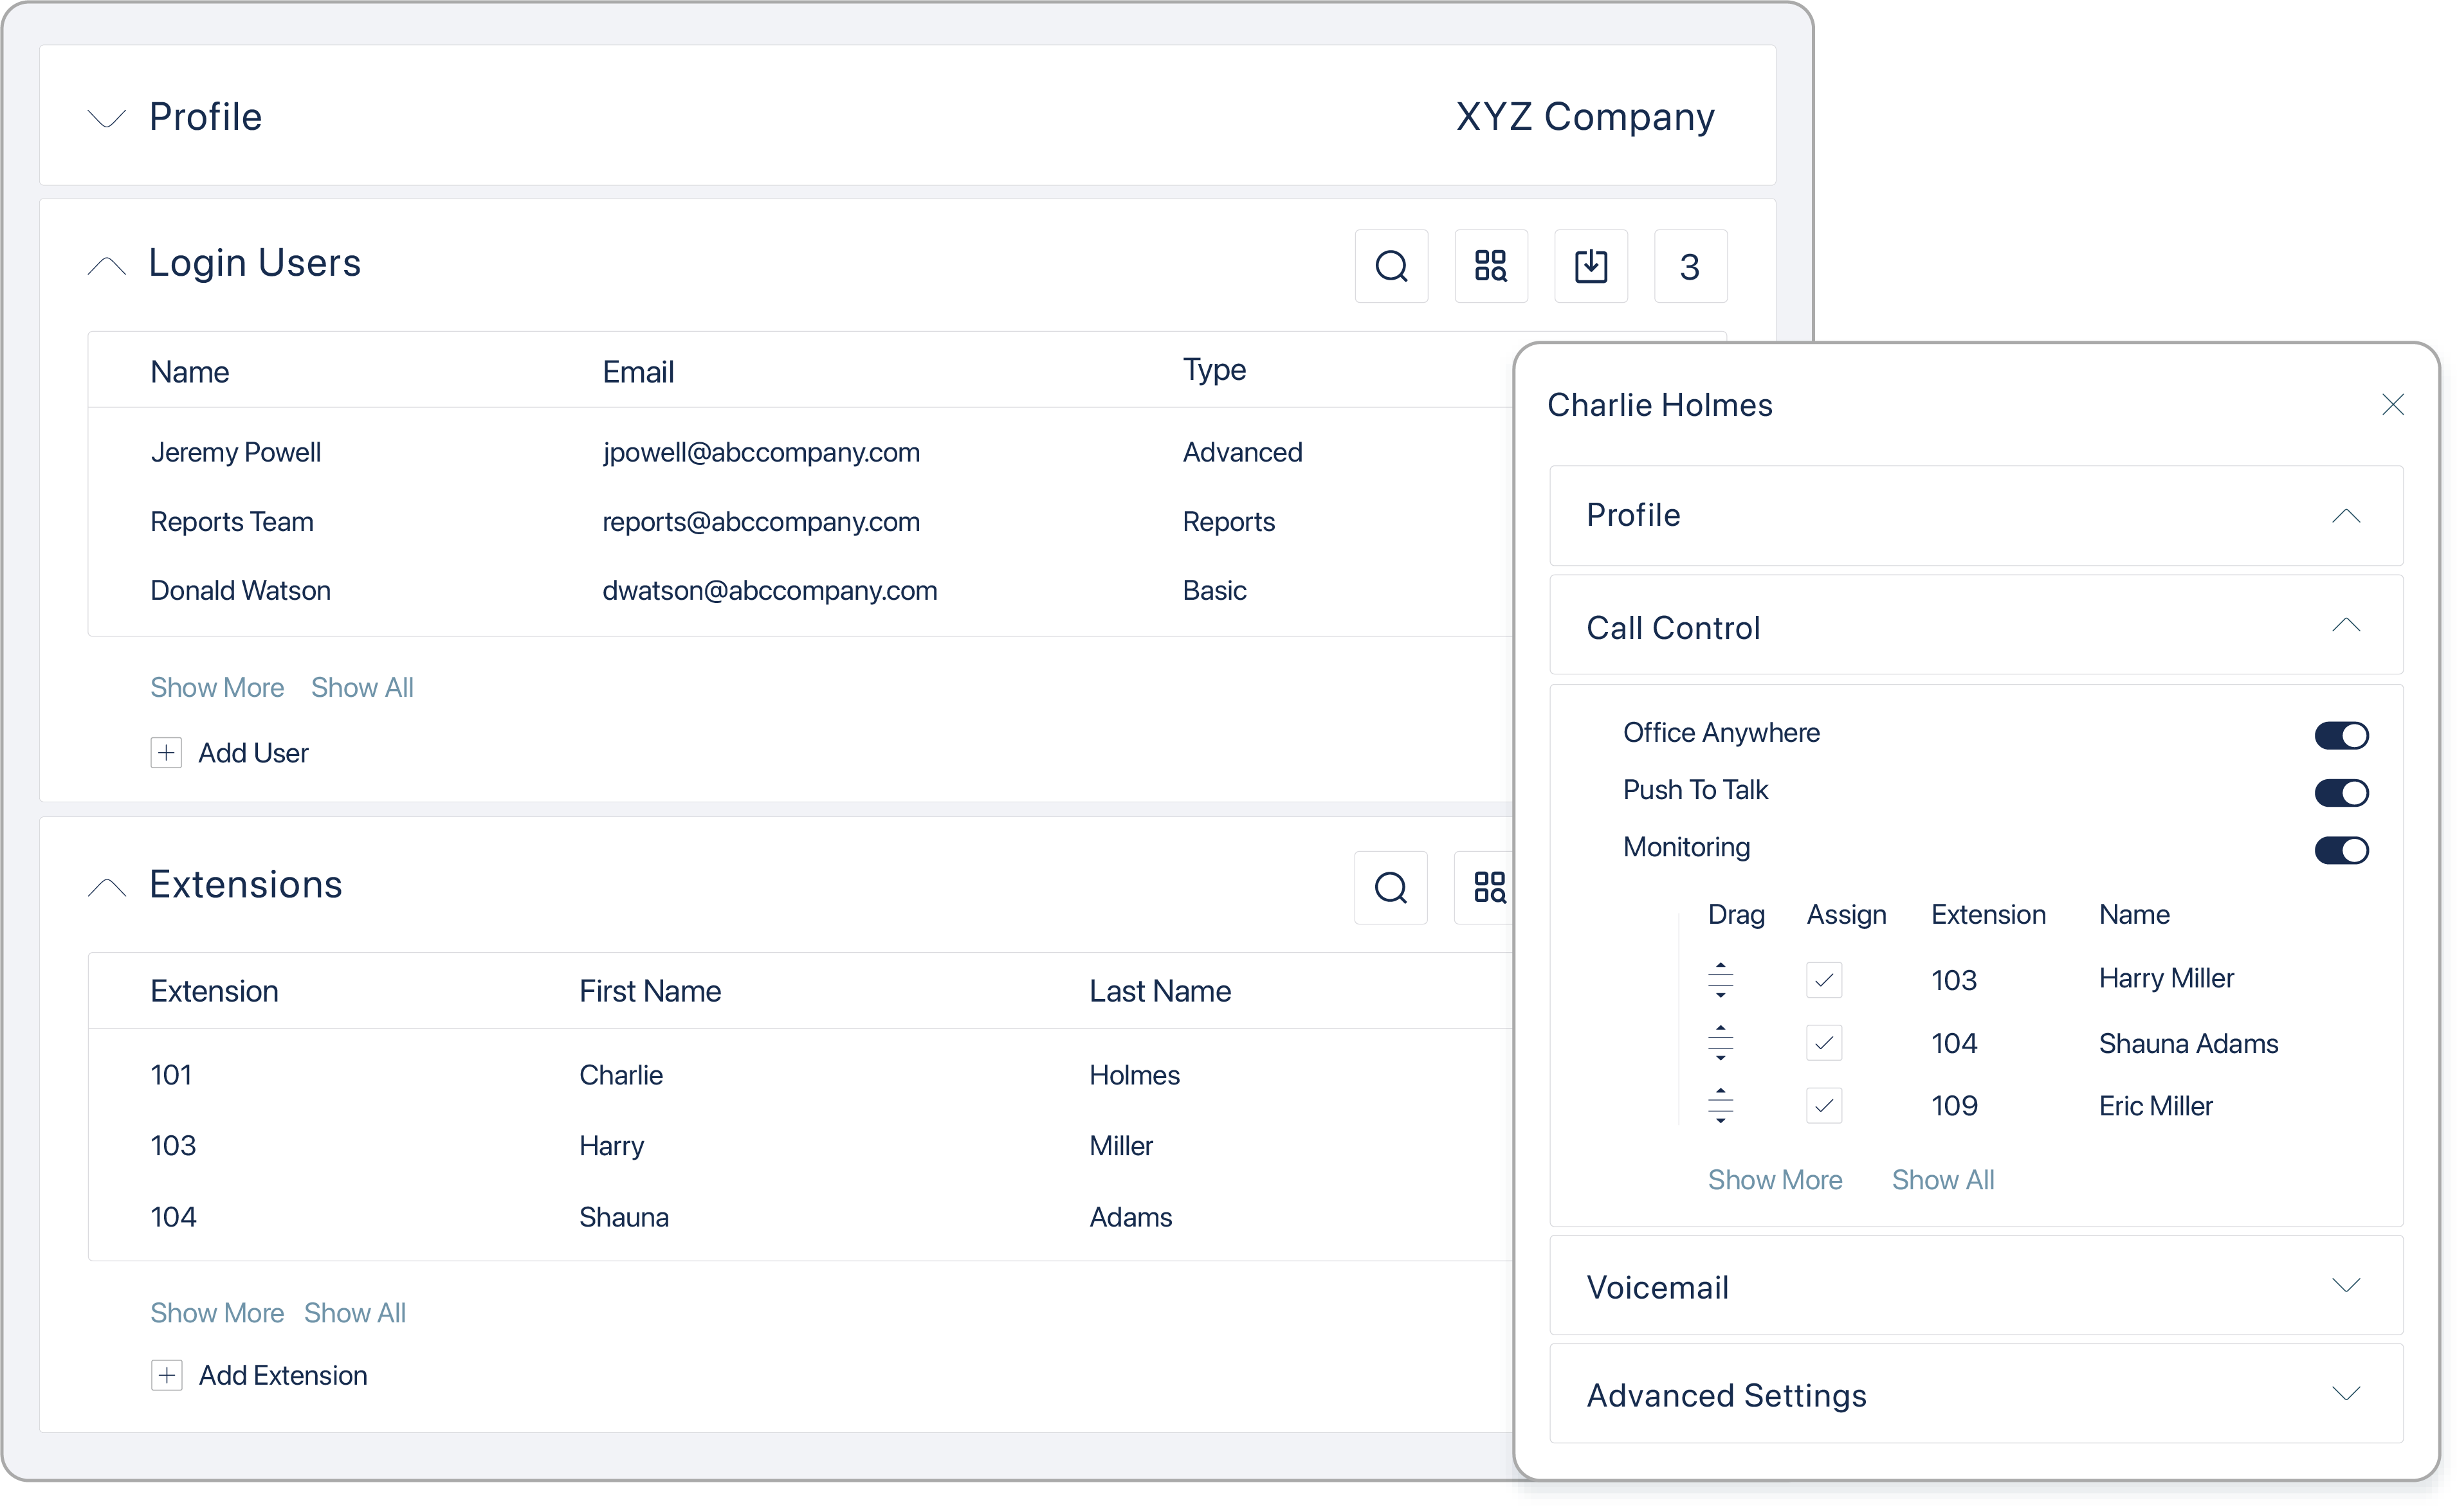Viewport: 2457px width, 1512px height.
Task: Open extension 104 in Extensions table
Action: point(173,1217)
